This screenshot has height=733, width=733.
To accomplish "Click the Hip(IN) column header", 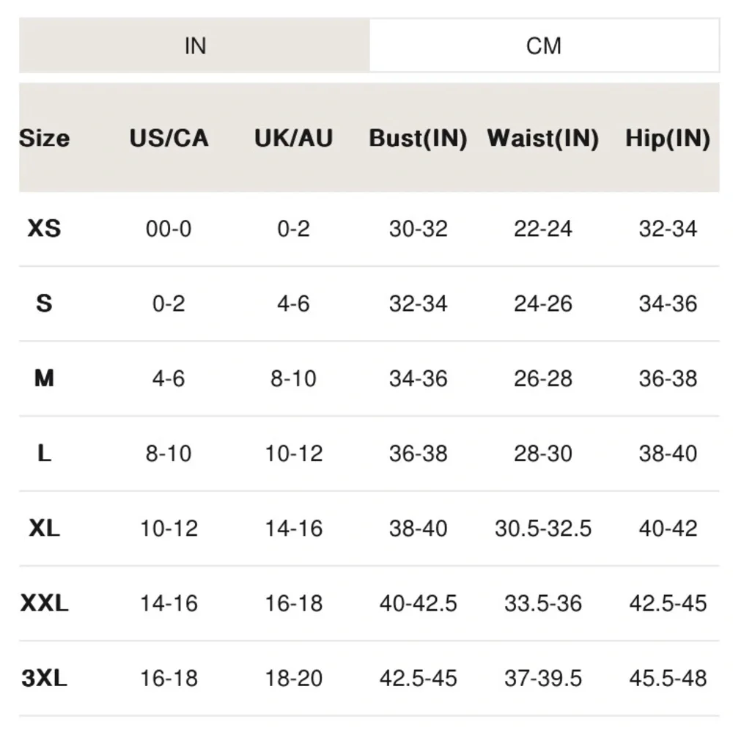I will (x=668, y=138).
